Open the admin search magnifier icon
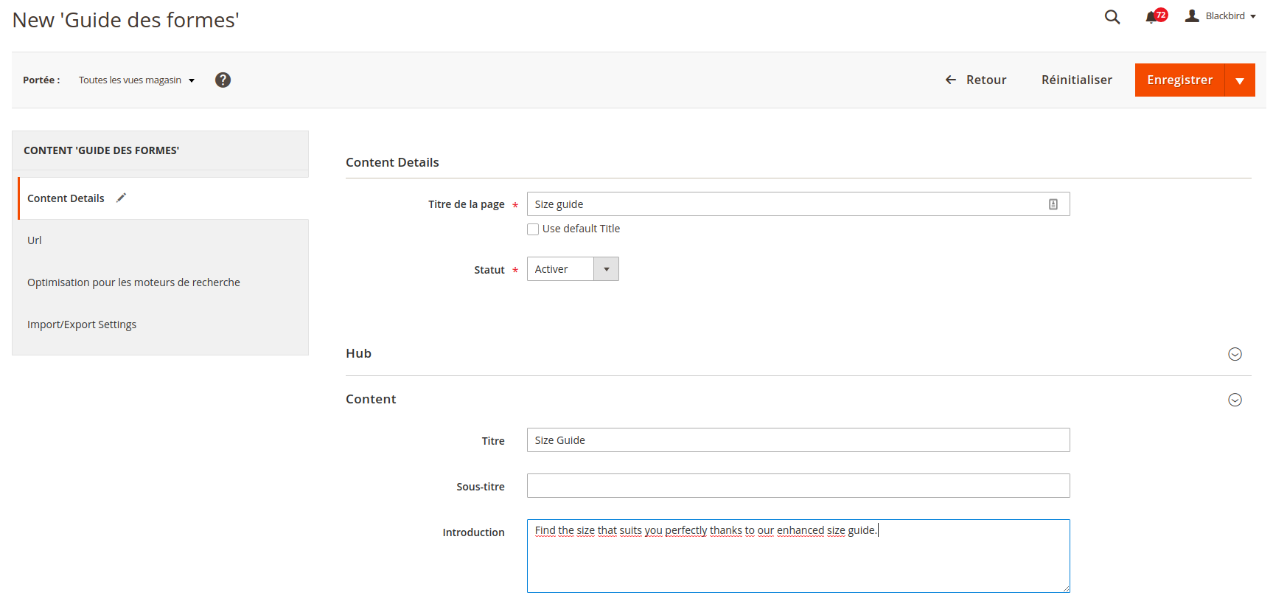This screenshot has width=1273, height=604. (x=1112, y=17)
